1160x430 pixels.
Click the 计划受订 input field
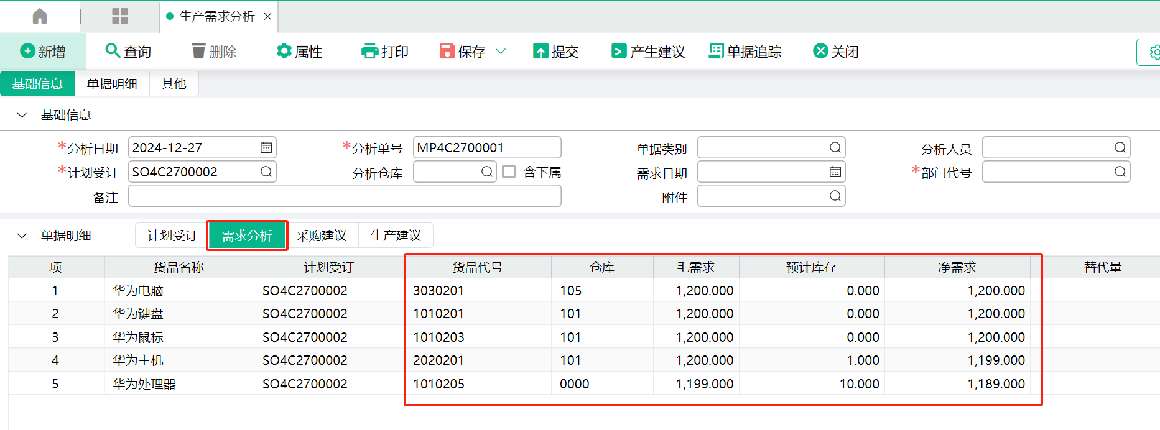(x=202, y=172)
